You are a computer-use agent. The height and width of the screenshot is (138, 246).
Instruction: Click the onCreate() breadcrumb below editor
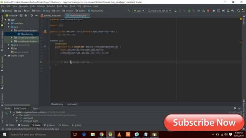click(x=72, y=104)
